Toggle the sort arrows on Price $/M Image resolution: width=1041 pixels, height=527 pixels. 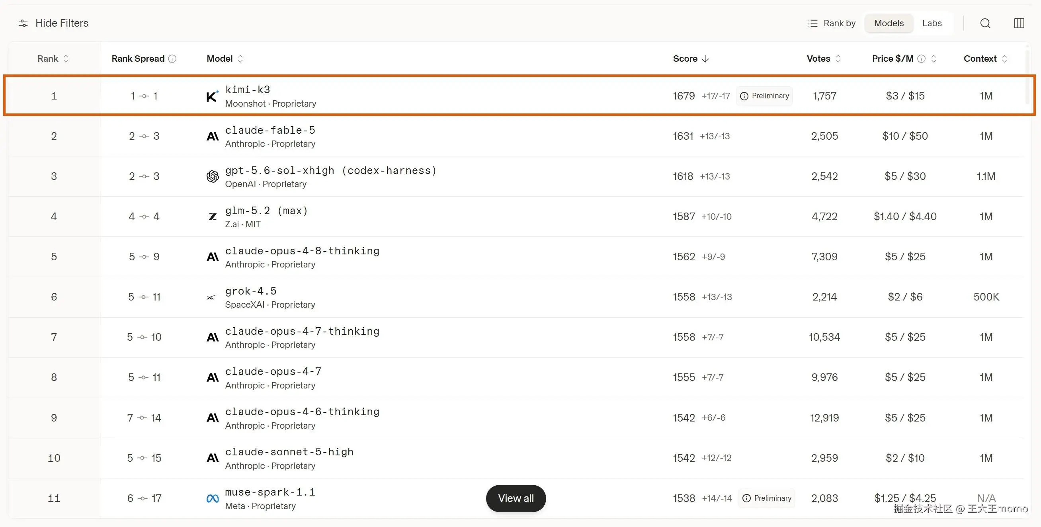pyautogui.click(x=934, y=59)
